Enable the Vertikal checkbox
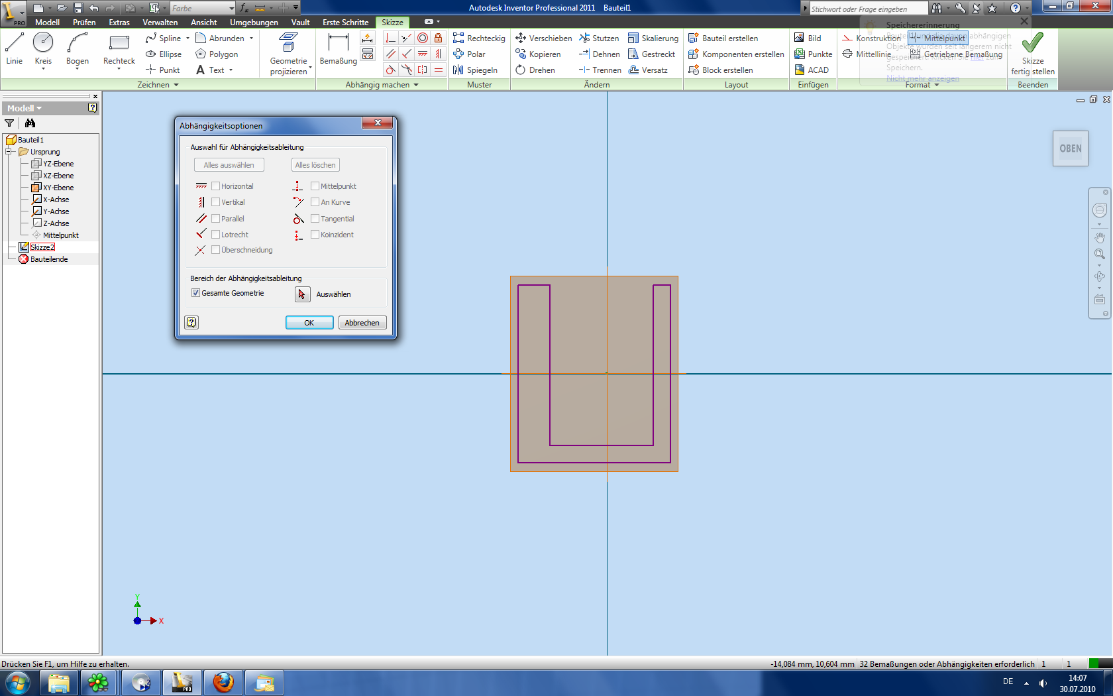Viewport: 1113px width, 696px height. (x=215, y=202)
